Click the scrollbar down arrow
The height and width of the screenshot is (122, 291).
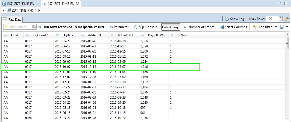point(287,118)
